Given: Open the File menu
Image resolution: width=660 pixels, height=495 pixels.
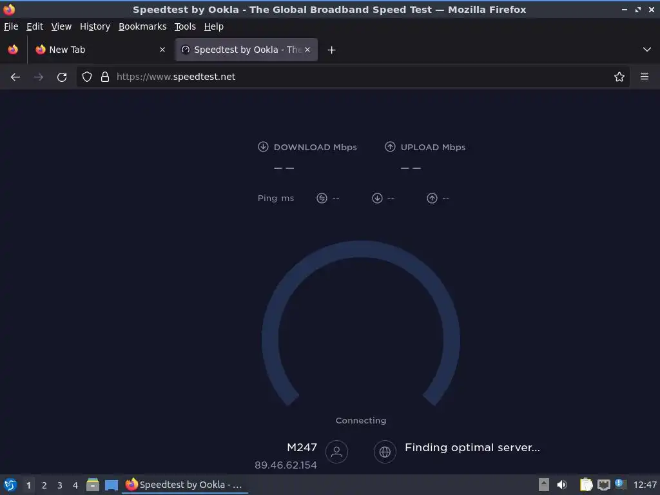Looking at the screenshot, I should pos(11,26).
